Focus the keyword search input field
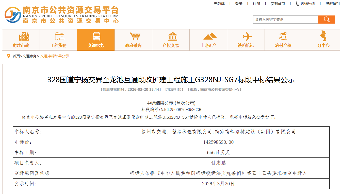The width and height of the screenshot is (342, 194). point(285,20)
